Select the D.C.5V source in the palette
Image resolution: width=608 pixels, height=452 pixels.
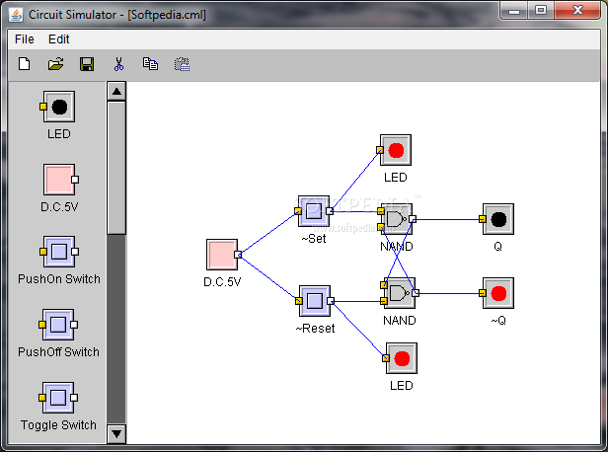coord(60,180)
